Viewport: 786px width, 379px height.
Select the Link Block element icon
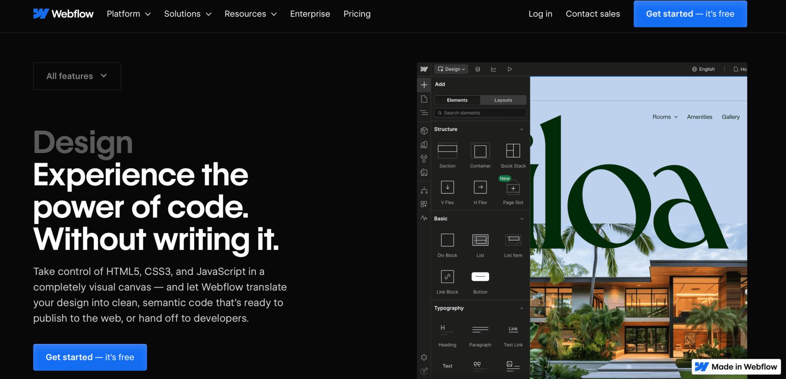(x=447, y=276)
